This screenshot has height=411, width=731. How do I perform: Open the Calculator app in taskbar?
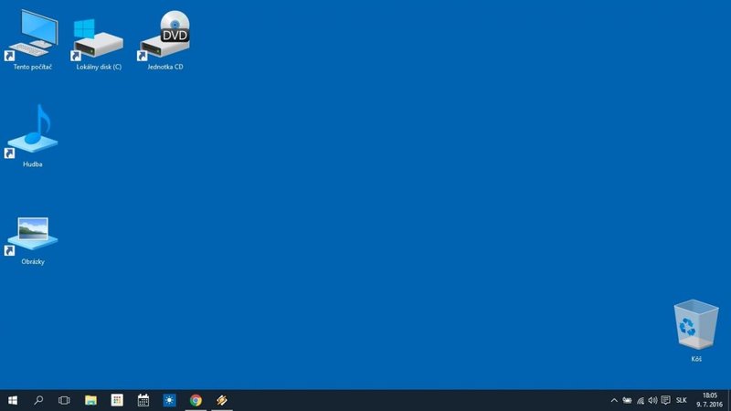point(117,400)
